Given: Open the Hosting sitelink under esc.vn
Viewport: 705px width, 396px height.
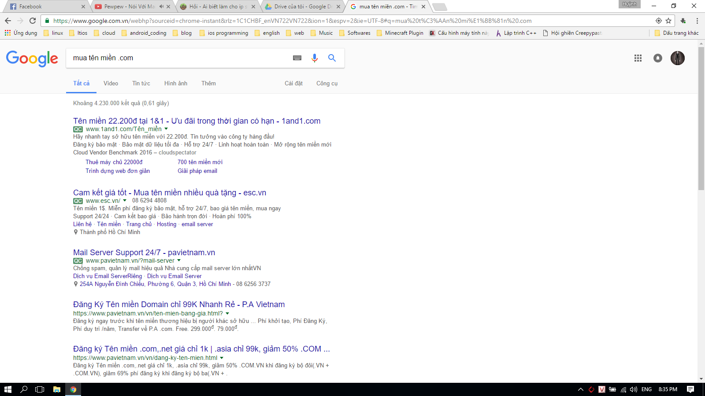Looking at the screenshot, I should tap(167, 224).
